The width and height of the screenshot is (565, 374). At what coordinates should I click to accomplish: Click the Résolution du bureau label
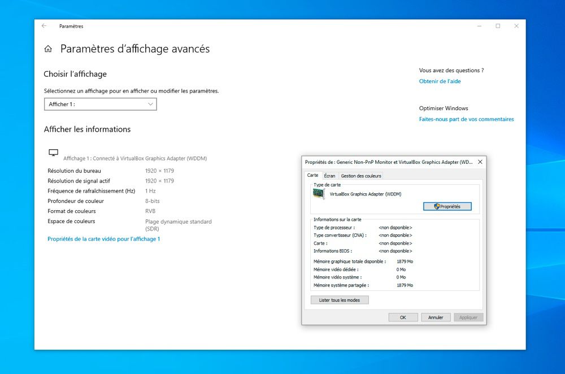coord(74,171)
